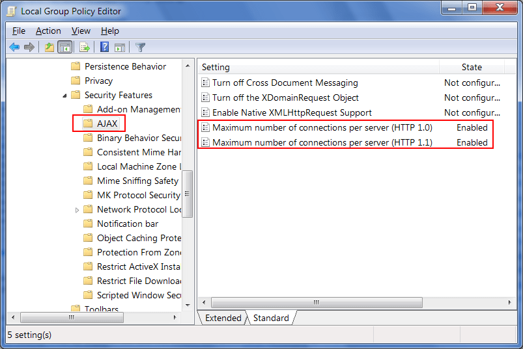Image resolution: width=523 pixels, height=349 pixels.
Task: Minimize the Local Group Policy Editor window
Action: pos(452,7)
